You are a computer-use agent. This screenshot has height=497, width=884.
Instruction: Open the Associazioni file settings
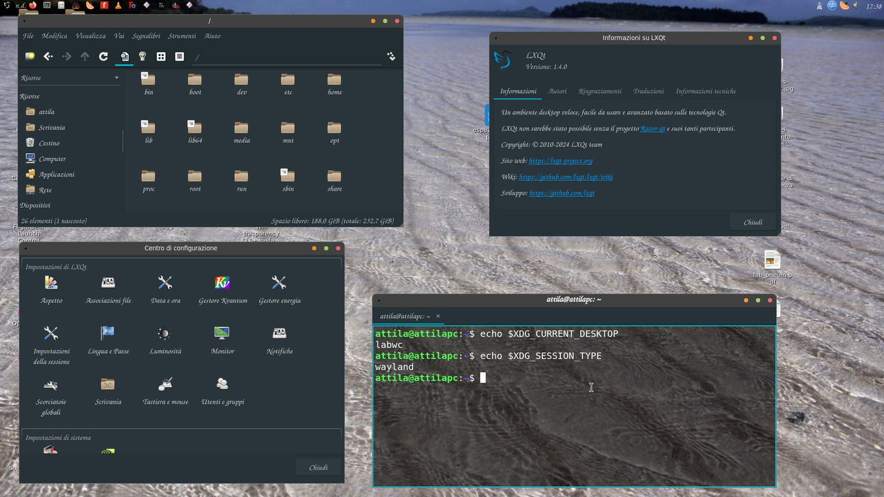[x=108, y=289]
